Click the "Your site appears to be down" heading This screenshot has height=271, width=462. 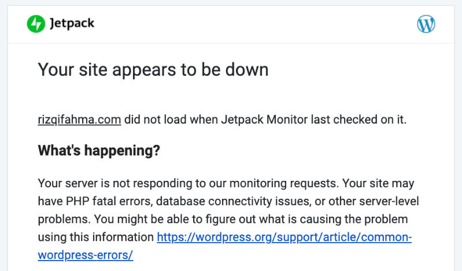153,70
